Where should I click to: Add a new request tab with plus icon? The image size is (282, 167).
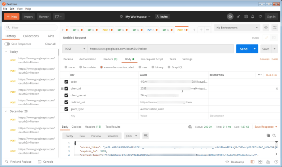click(201, 30)
